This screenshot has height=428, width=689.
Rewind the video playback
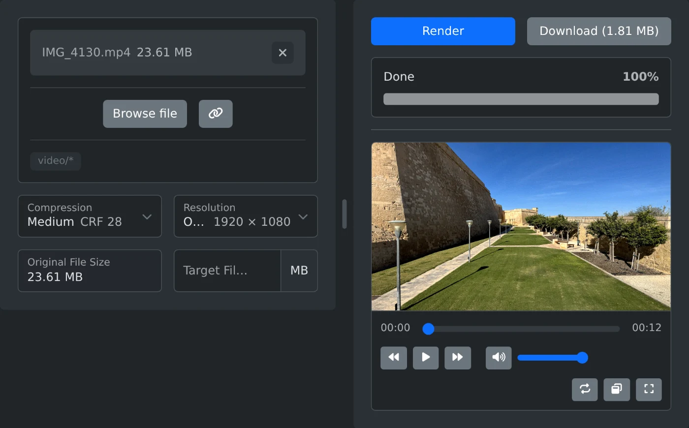(394, 358)
